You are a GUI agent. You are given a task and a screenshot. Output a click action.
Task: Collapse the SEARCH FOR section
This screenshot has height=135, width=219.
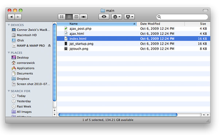(9, 91)
